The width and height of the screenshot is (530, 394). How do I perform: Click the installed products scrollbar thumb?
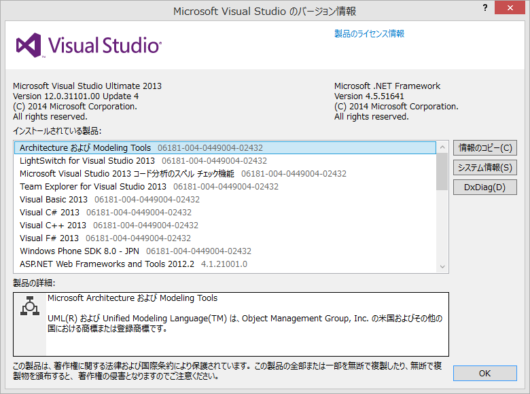(x=442, y=172)
